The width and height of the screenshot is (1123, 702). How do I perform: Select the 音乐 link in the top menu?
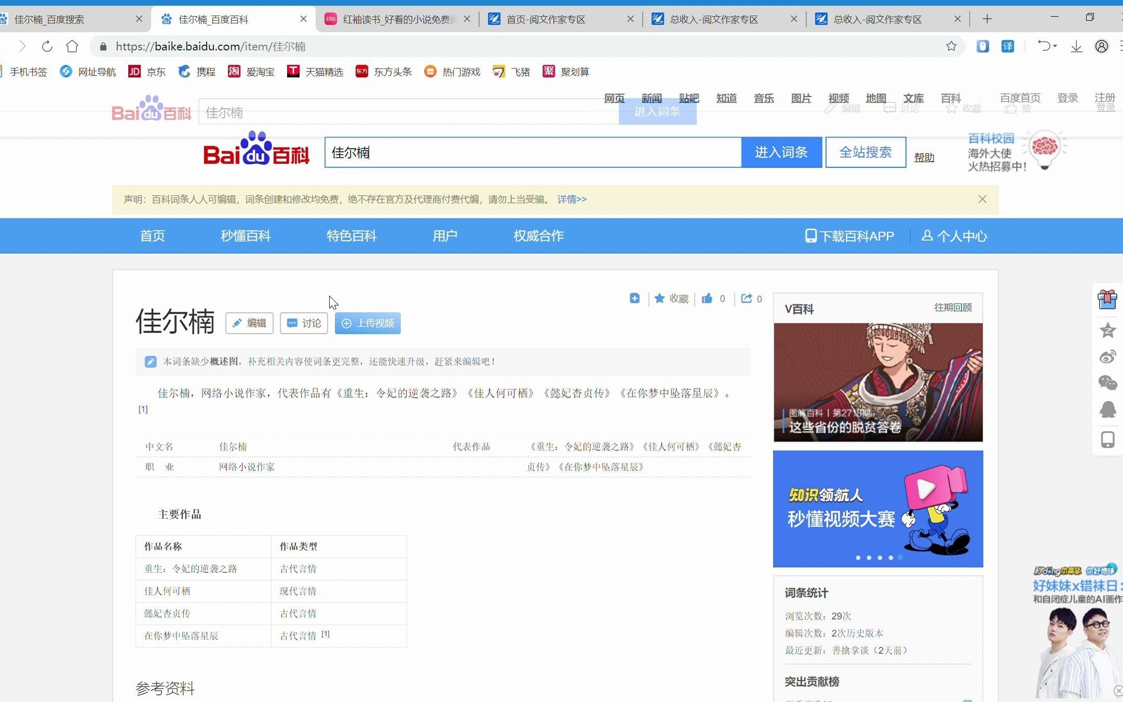[x=764, y=98]
